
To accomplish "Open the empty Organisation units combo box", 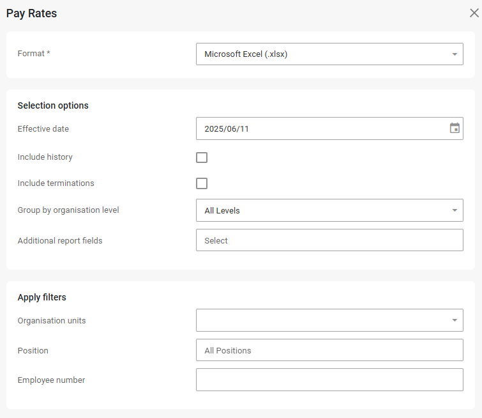I will [x=319, y=320].
